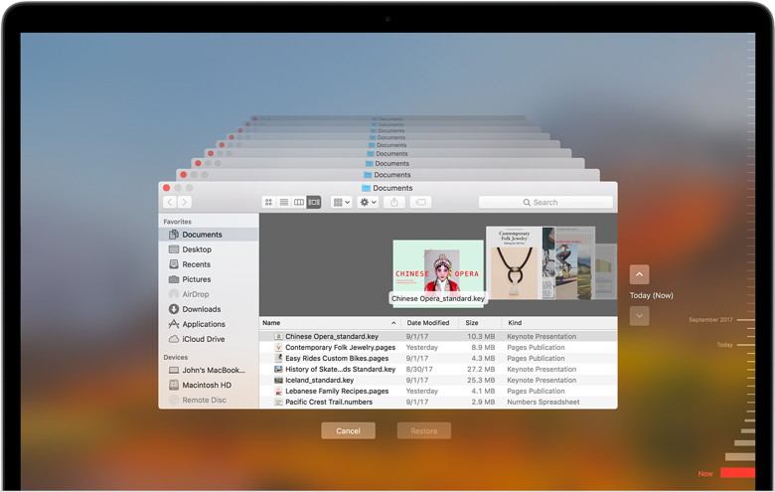
Task: Click the Downloads arrow icon in sidebar
Action: (174, 308)
